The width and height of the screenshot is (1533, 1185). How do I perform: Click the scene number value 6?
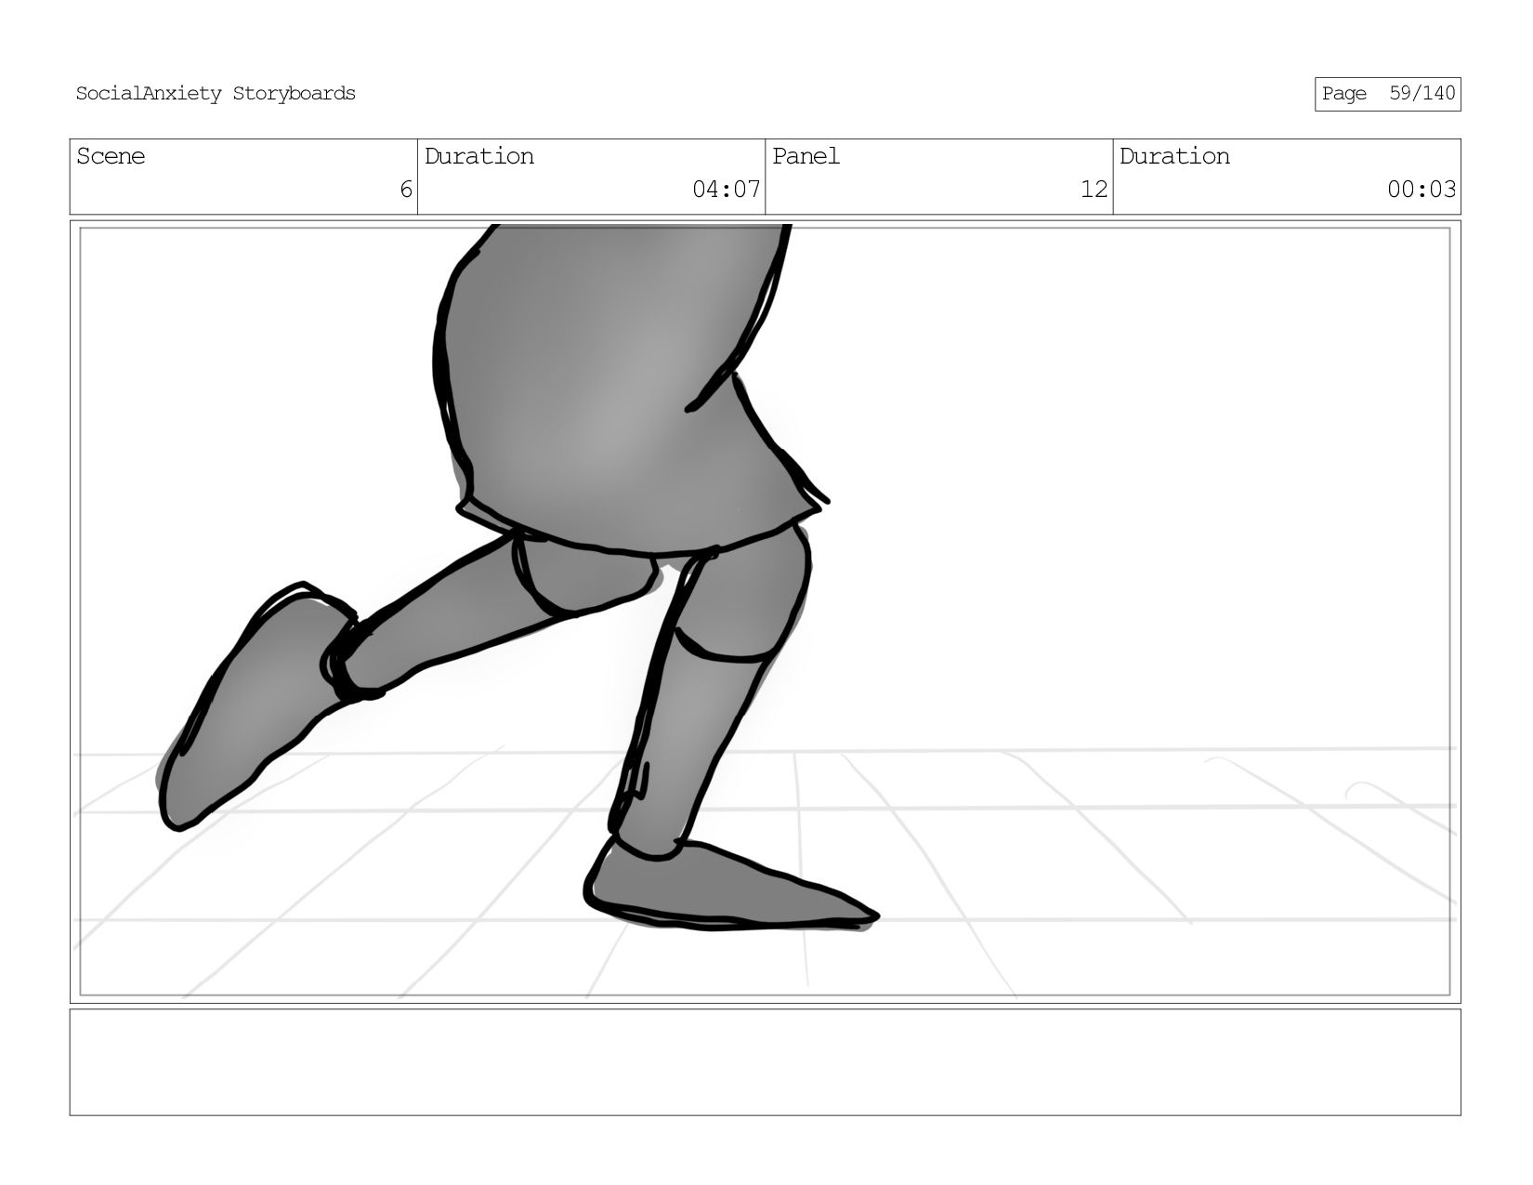406,190
